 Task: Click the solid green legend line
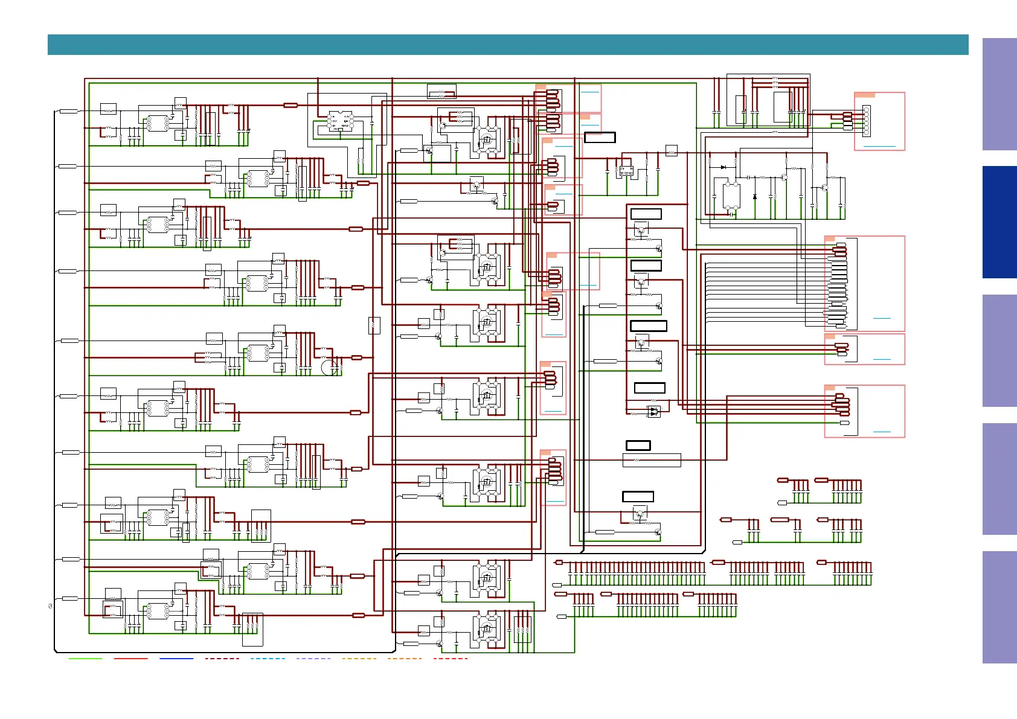click(85, 659)
